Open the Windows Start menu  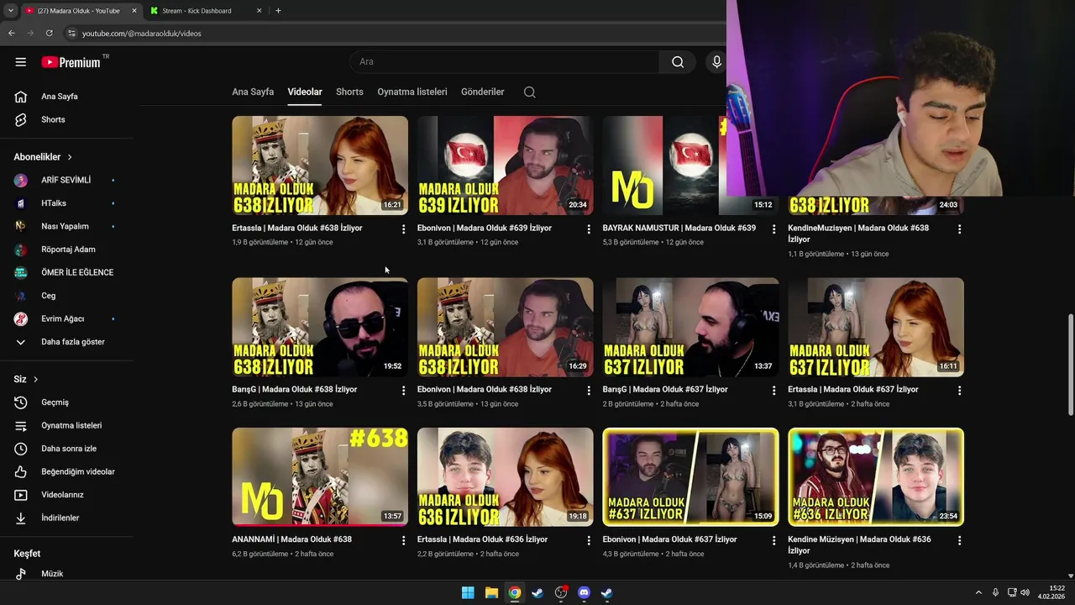coord(468,592)
